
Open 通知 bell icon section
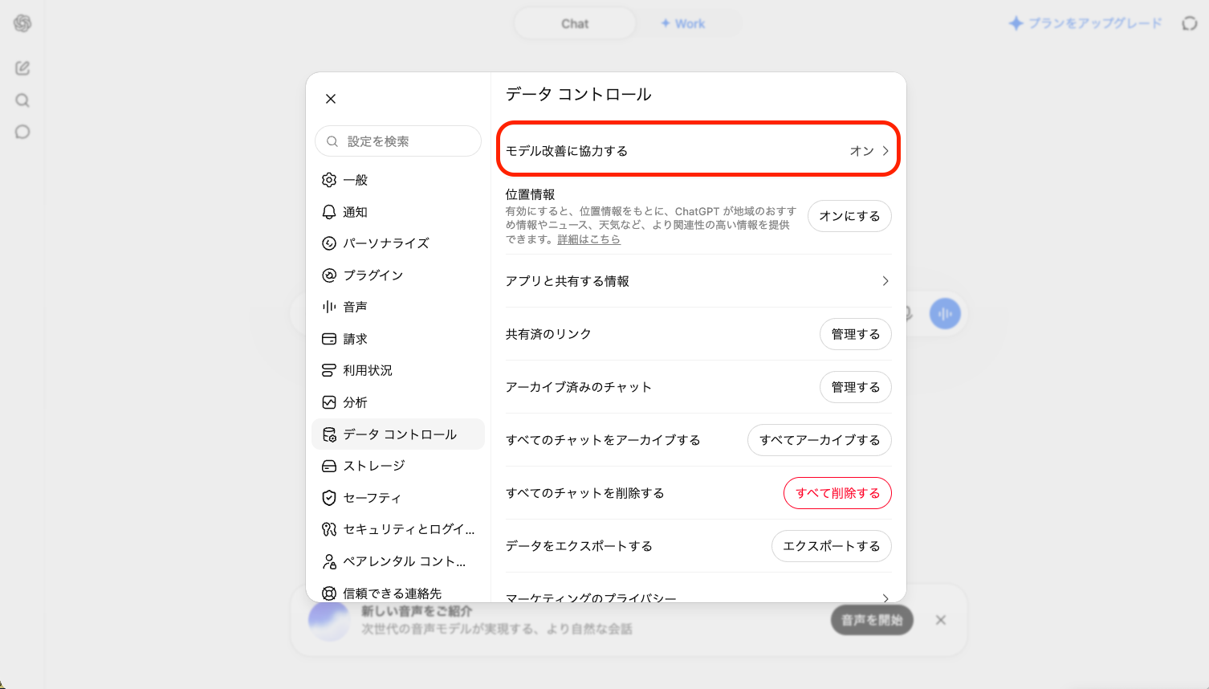coord(329,212)
